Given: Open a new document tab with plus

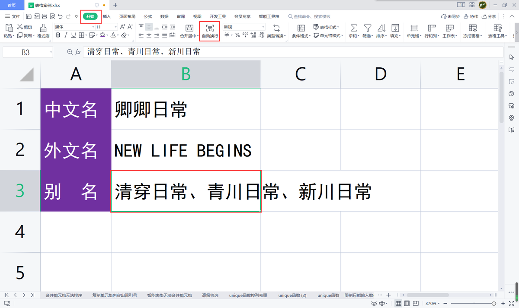Looking at the screenshot, I should 115,5.
